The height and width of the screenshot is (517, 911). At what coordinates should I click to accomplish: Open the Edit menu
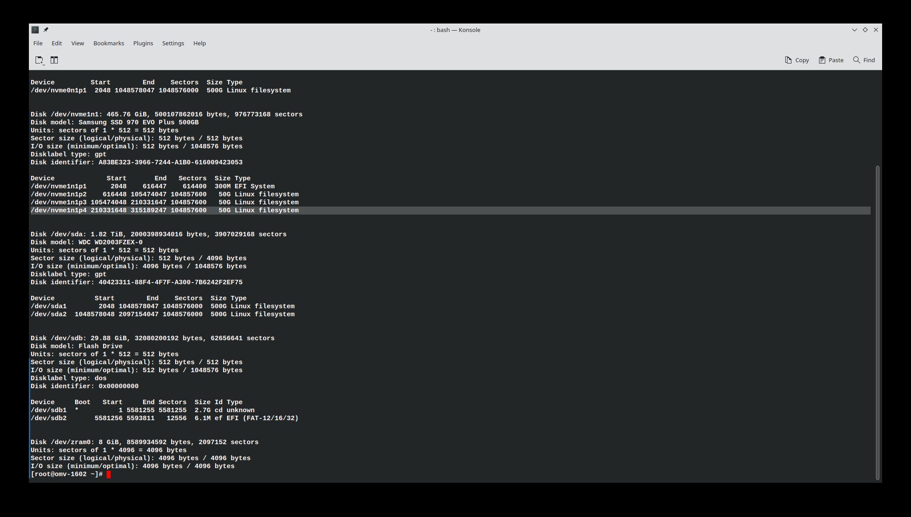coord(56,43)
